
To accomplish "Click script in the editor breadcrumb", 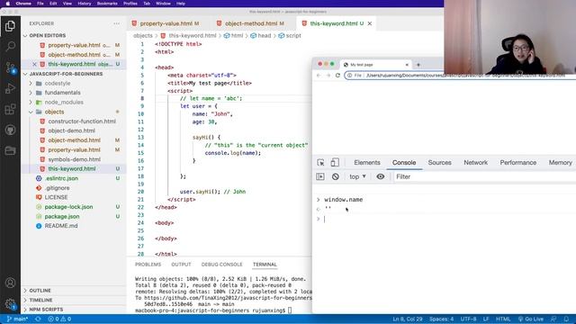I will tap(293, 36).
